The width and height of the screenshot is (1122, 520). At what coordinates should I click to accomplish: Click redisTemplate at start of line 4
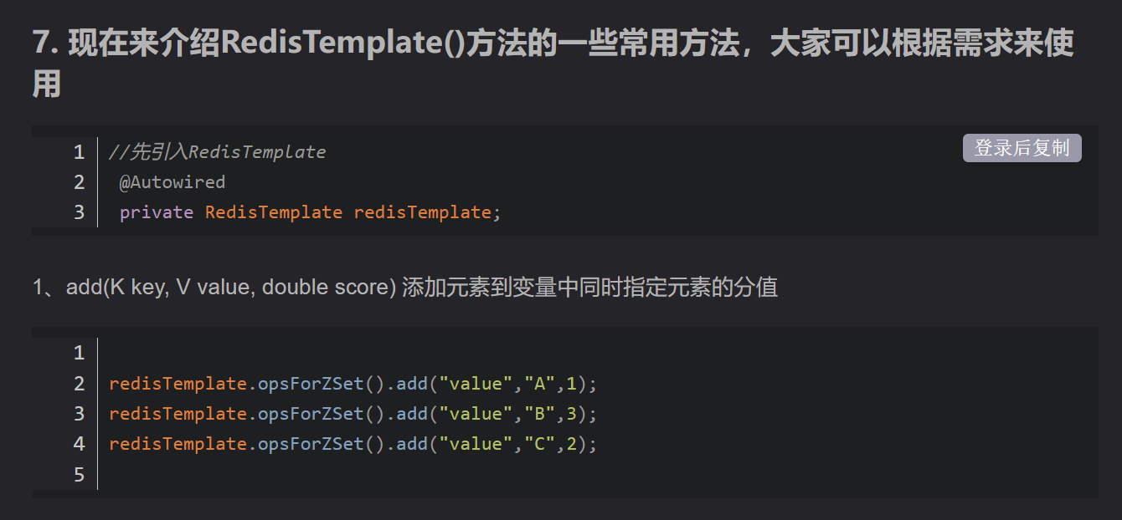pos(178,444)
